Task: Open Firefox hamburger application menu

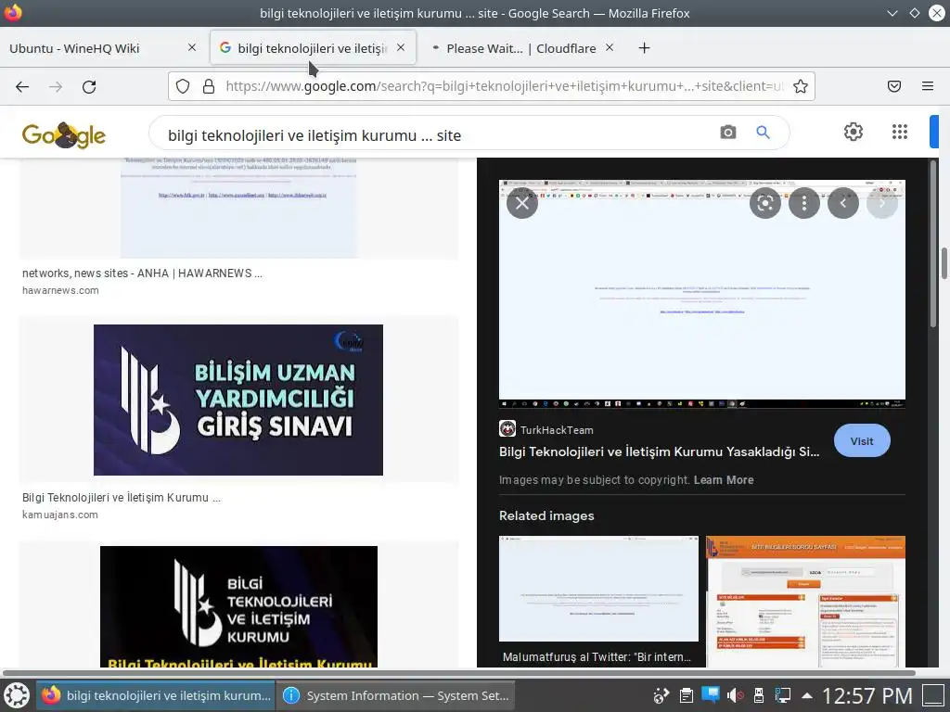Action: coord(928,86)
